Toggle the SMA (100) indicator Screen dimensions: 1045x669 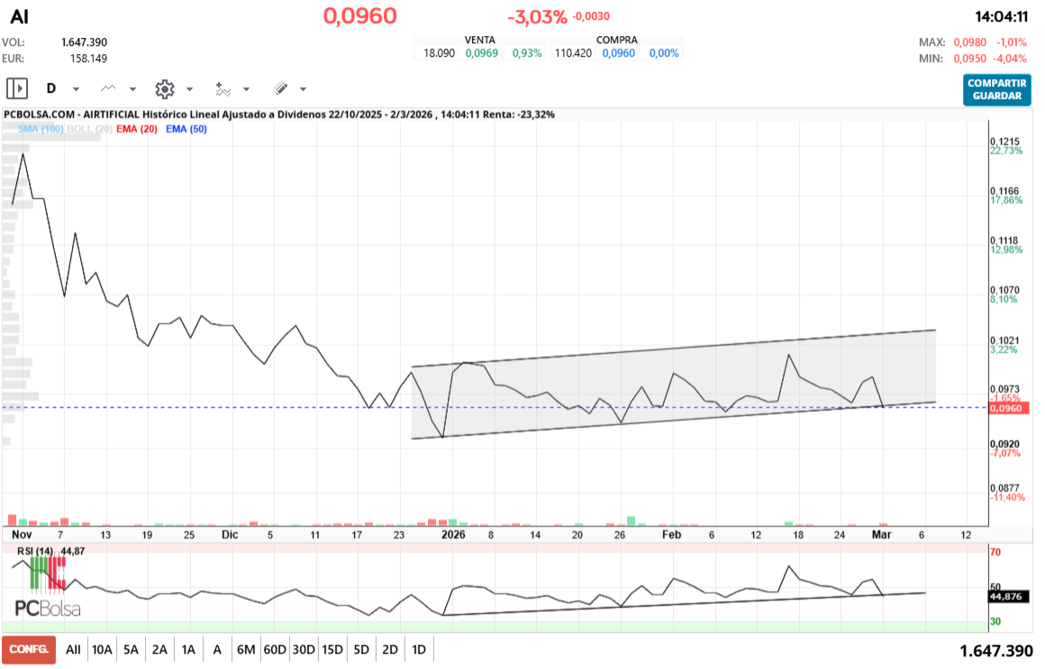coord(38,129)
